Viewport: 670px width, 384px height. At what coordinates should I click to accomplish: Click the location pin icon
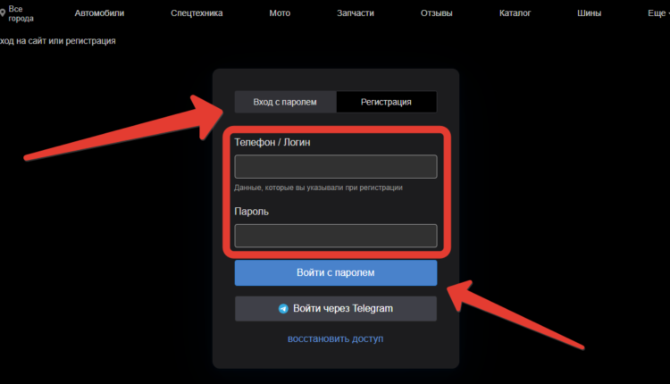point(3,13)
